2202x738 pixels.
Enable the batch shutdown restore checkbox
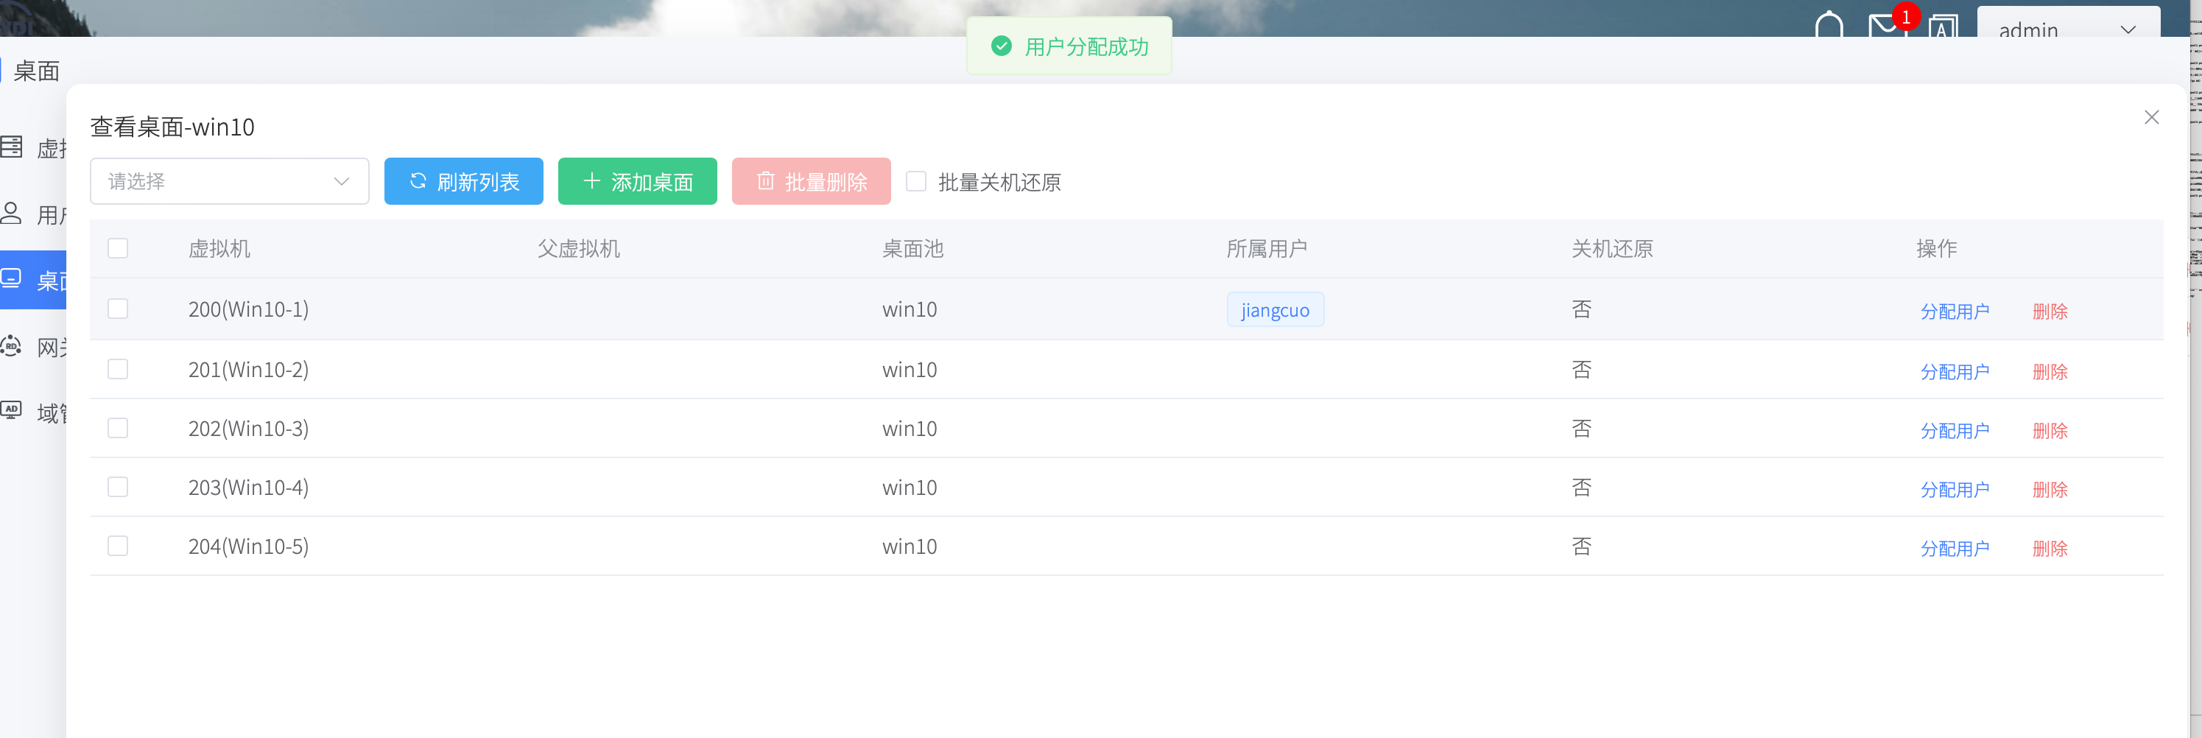915,181
